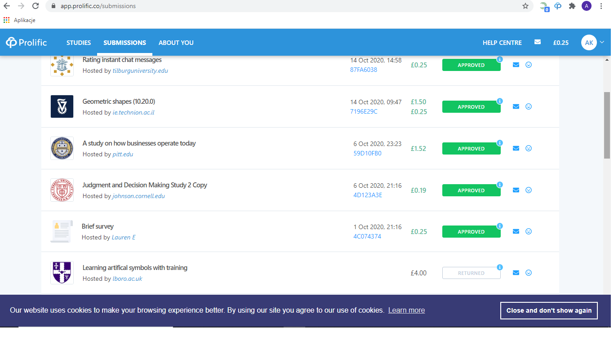Report issue face icon for Geometric shapes
The height and width of the screenshot is (345, 614).
pos(529,106)
